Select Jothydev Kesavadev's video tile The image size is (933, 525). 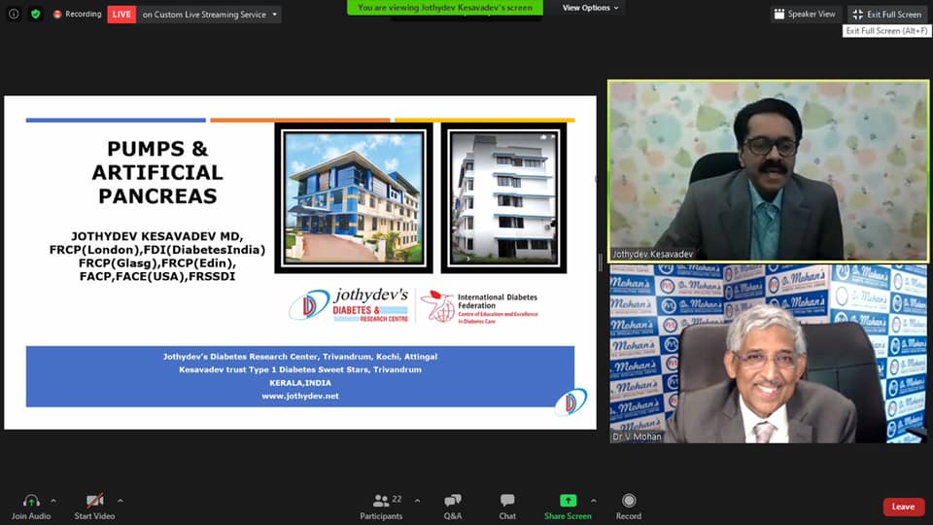pos(768,171)
